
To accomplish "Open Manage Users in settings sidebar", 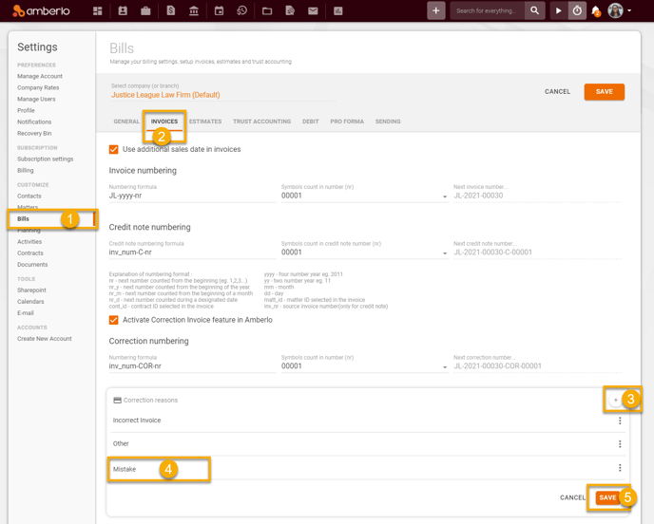I will click(x=36, y=99).
